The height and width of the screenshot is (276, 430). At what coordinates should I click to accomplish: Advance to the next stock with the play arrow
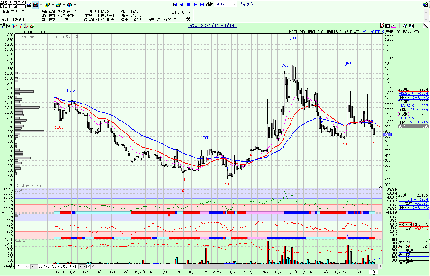pos(195,4)
